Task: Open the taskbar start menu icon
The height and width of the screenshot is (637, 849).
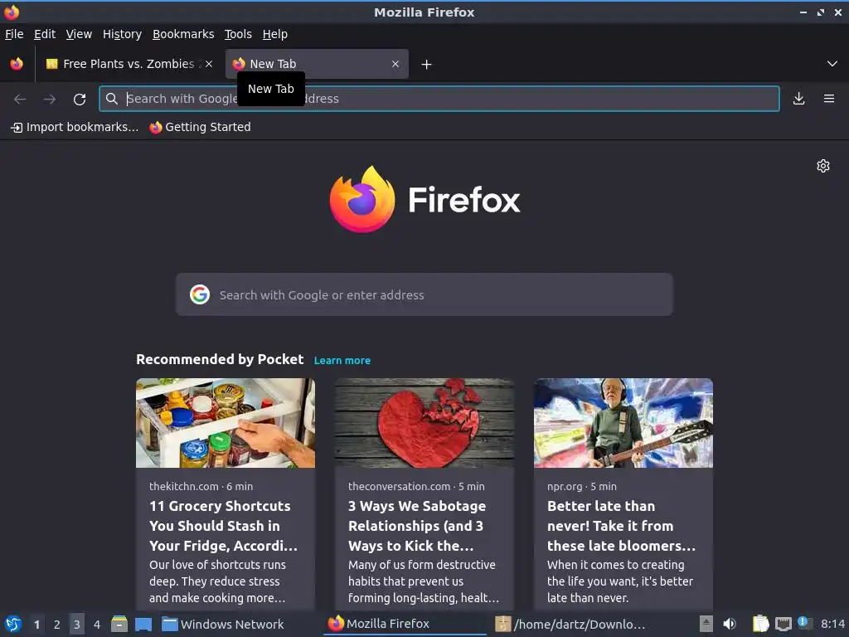Action: point(13,625)
